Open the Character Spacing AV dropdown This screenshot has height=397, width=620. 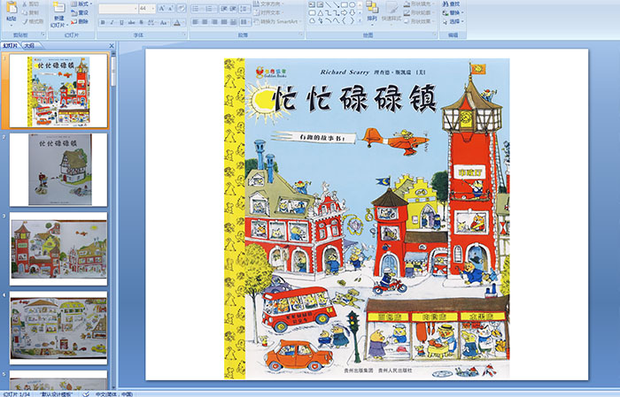(x=151, y=22)
